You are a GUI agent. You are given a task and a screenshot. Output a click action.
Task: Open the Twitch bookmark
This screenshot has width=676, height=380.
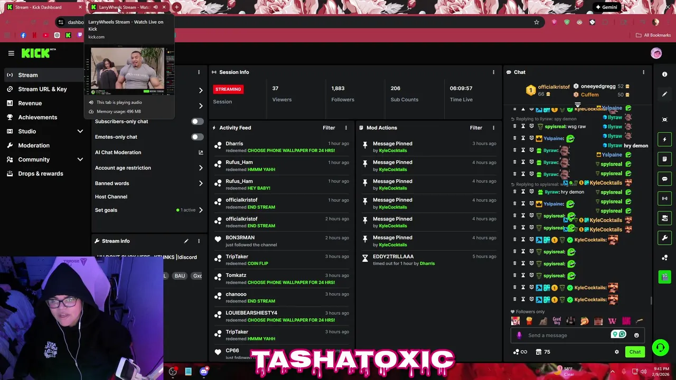[x=80, y=35]
